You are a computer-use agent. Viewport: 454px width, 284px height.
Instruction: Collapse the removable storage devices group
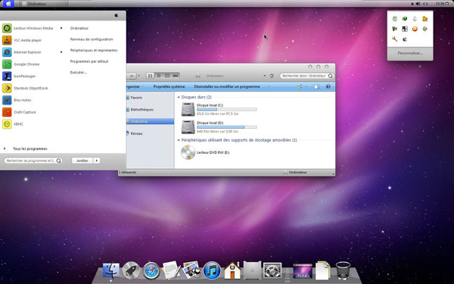point(179,140)
